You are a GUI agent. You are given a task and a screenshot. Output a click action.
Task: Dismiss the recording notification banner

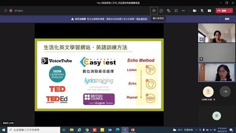(x=227, y=19)
